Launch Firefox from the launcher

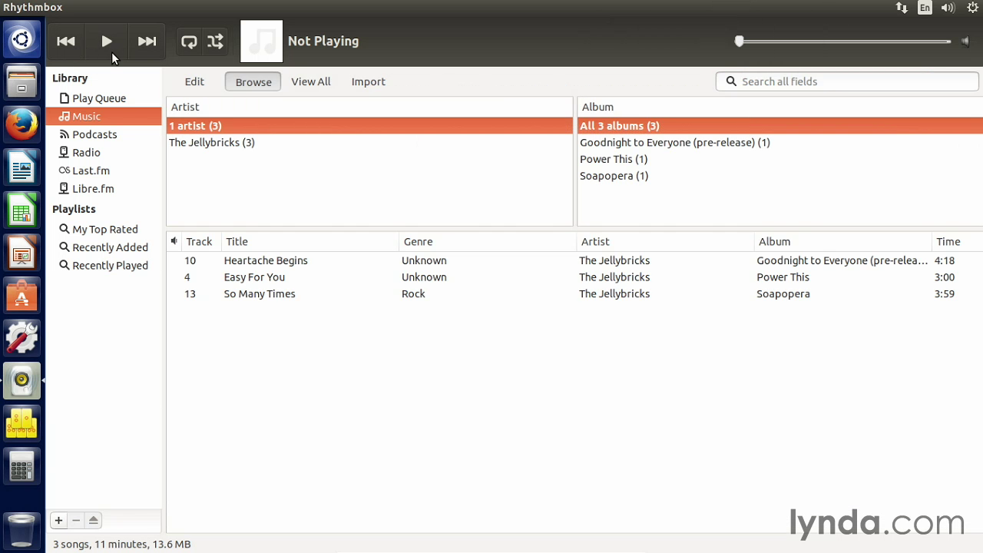(22, 124)
